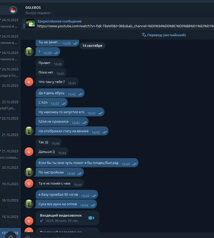Click the up chevron button at the bottom left
The image size is (214, 238).
[x=11, y=236]
